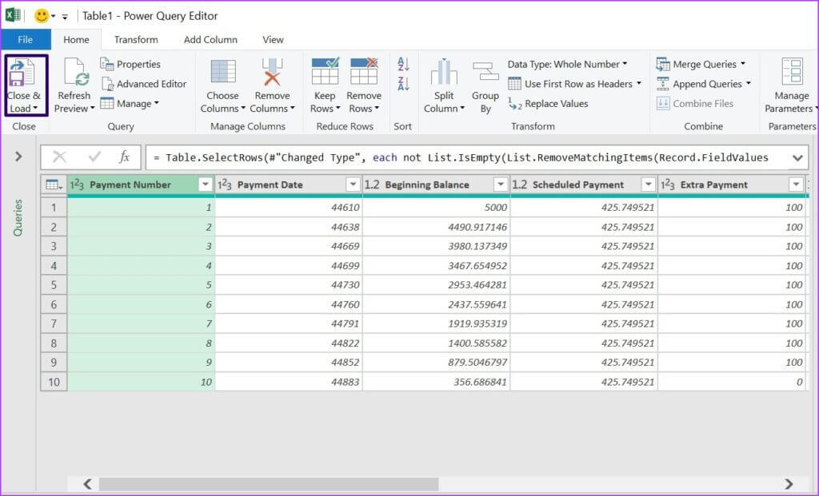Screen dimensions: 819x496
Task: Click the Extra Payment column header
Action: tap(731, 185)
